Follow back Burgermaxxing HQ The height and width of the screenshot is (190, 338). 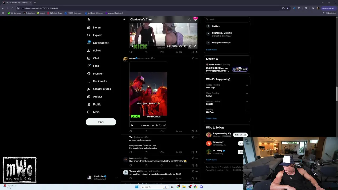tap(240, 135)
